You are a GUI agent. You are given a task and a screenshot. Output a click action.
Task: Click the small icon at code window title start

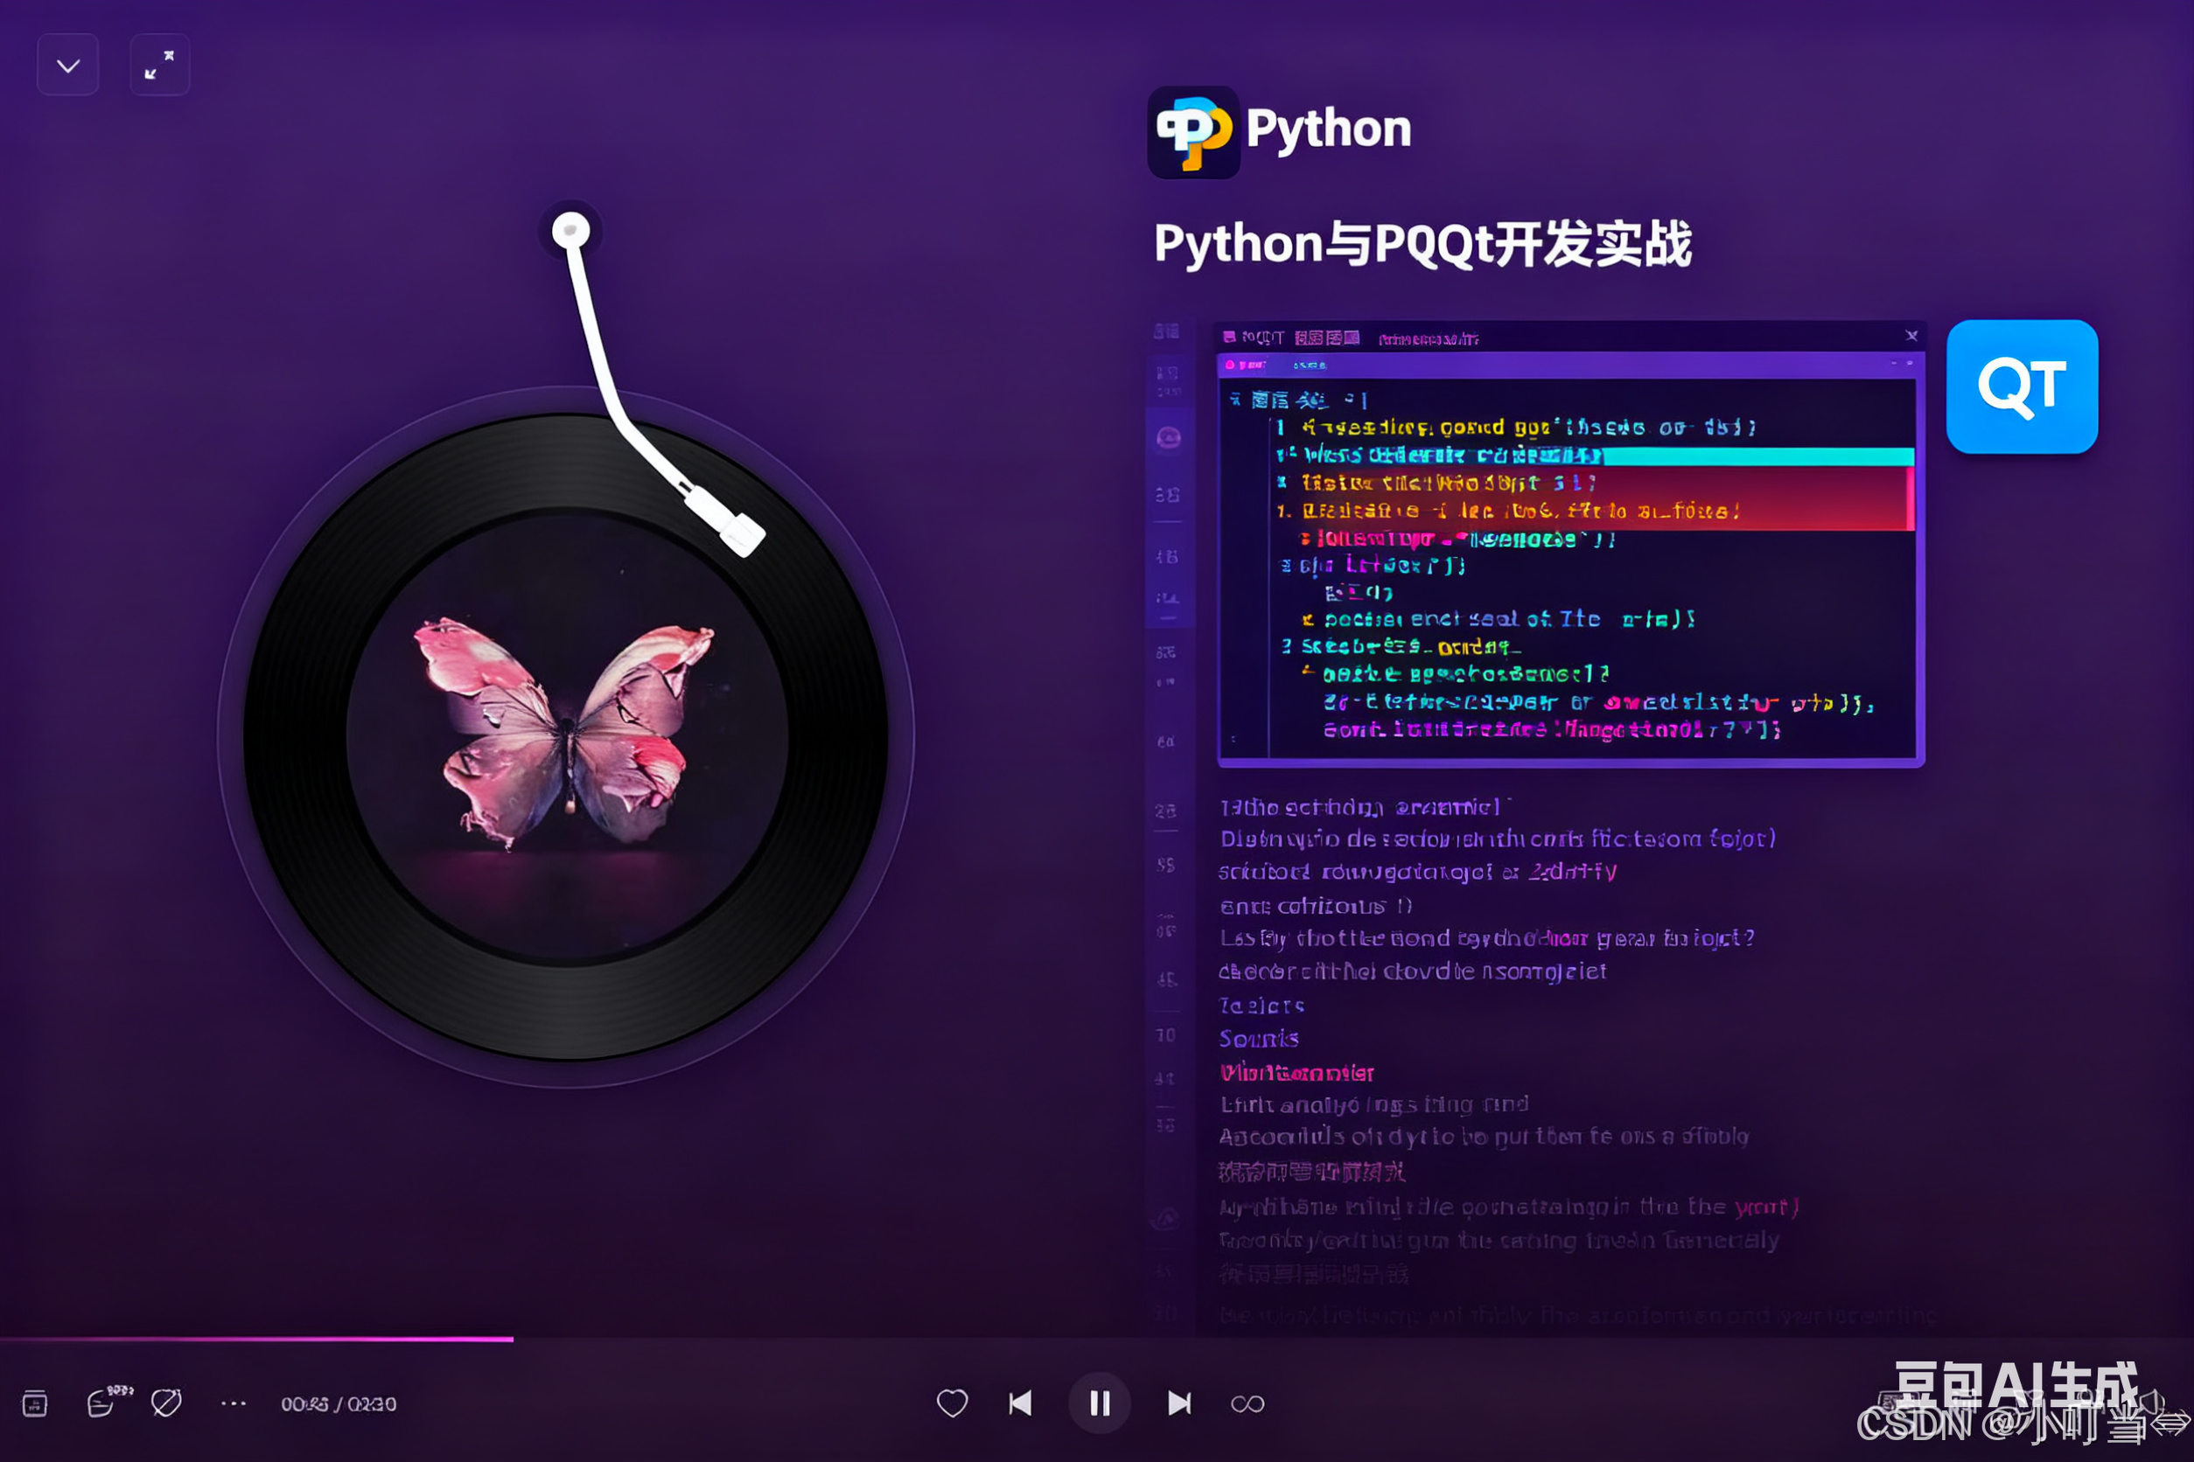[x=1229, y=337]
